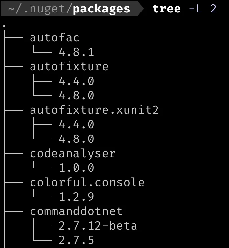This screenshot has width=229, height=248.
Task: Click version 4.8.1 under autofac
Action: point(76,52)
